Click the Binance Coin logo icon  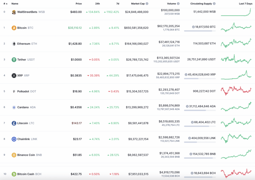tap(14, 155)
